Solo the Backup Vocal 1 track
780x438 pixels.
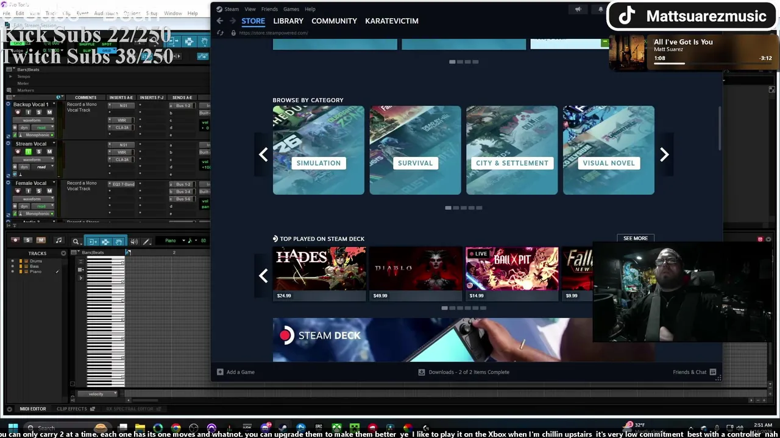click(39, 113)
